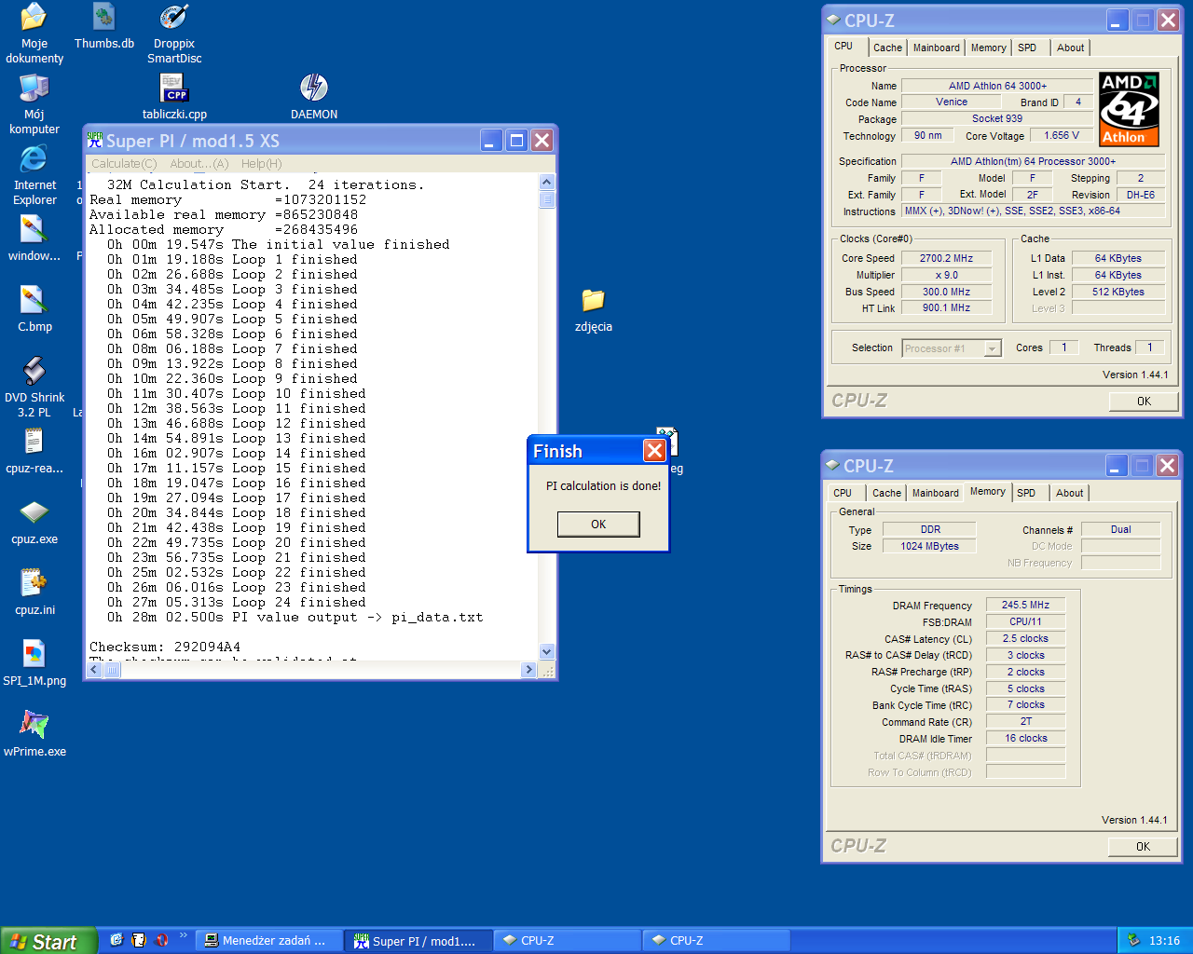1193x954 pixels.
Task: Select cpuz.ini file icon
Action: [x=34, y=593]
